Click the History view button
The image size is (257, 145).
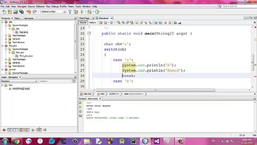[x=92, y=23]
